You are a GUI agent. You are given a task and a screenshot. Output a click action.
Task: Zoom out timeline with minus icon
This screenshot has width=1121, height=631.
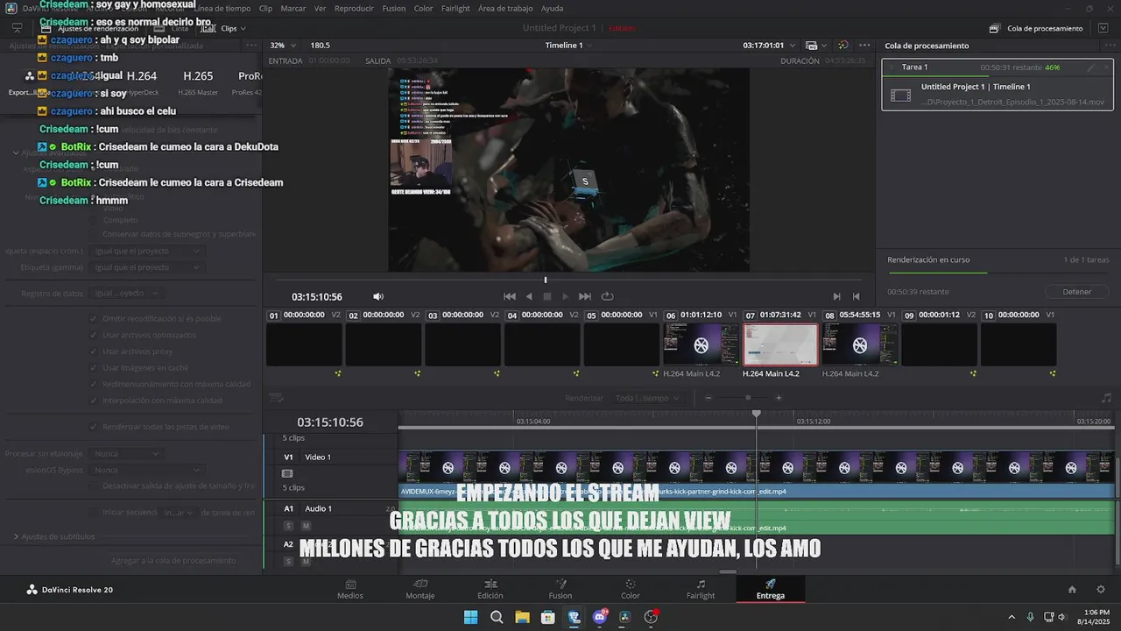709,398
